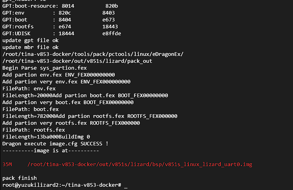
Task: Click the 'Dragon execute image.cfg SUCCESS' message
Action: point(55,144)
